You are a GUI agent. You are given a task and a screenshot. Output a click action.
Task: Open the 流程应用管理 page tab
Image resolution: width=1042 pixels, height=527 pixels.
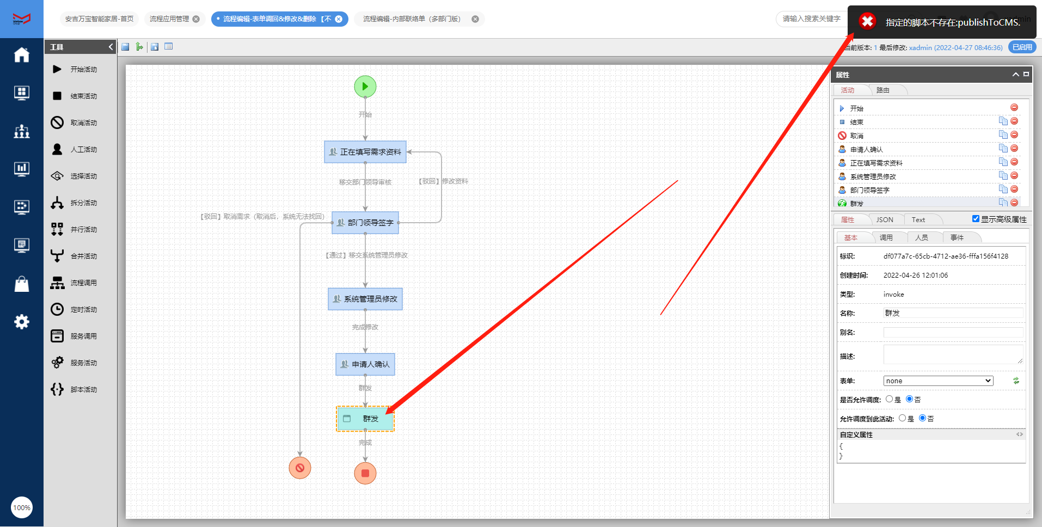tap(169, 19)
